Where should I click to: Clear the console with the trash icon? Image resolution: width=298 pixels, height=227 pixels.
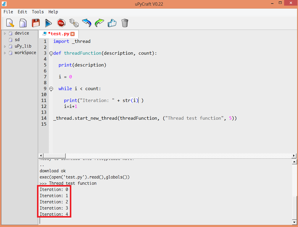[x=125, y=23]
